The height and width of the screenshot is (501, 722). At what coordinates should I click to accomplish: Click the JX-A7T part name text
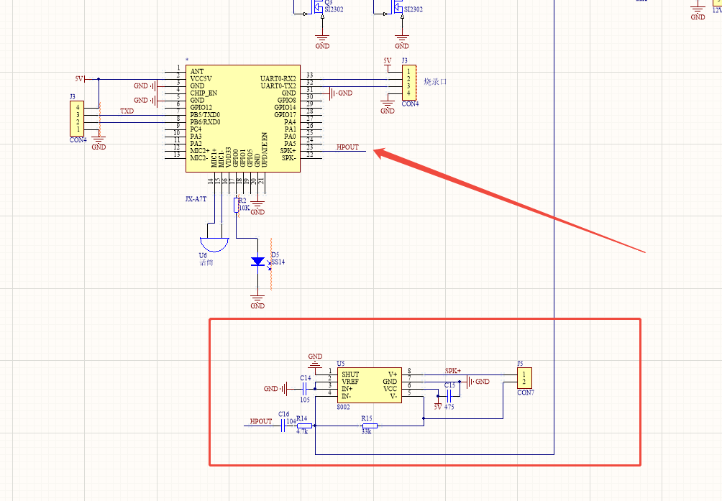(197, 199)
